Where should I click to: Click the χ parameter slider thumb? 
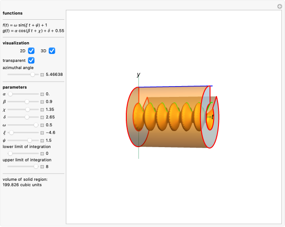pyautogui.click(x=27, y=109)
